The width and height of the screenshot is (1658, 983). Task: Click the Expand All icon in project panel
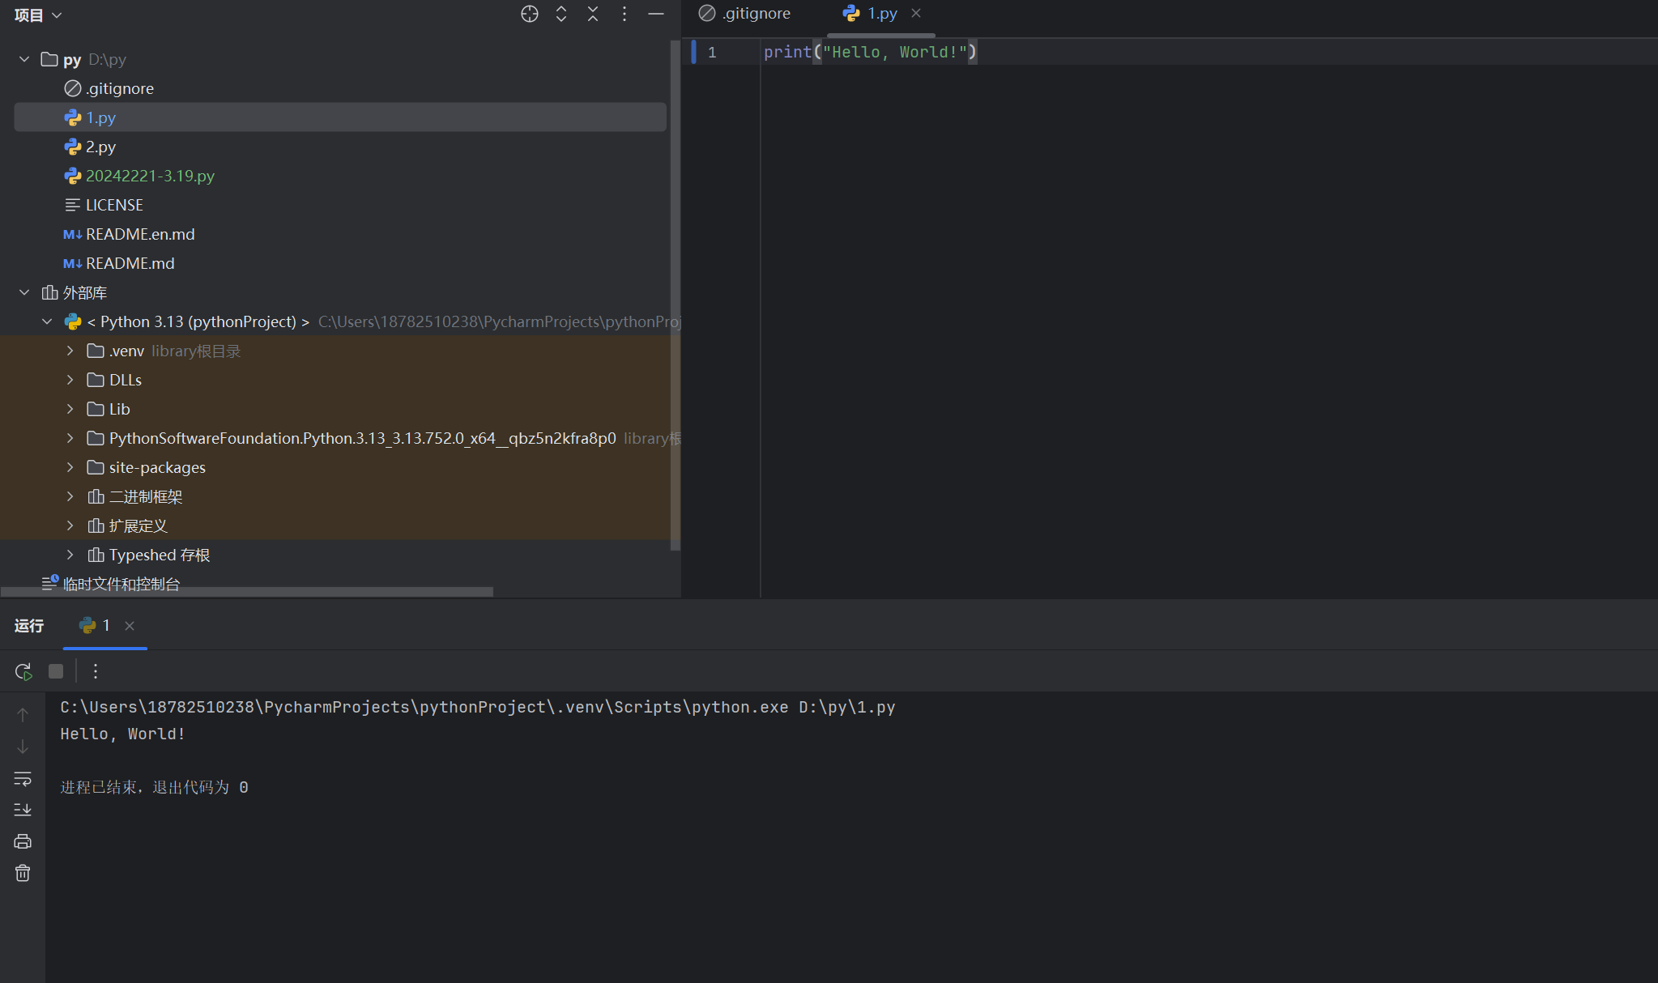[560, 14]
